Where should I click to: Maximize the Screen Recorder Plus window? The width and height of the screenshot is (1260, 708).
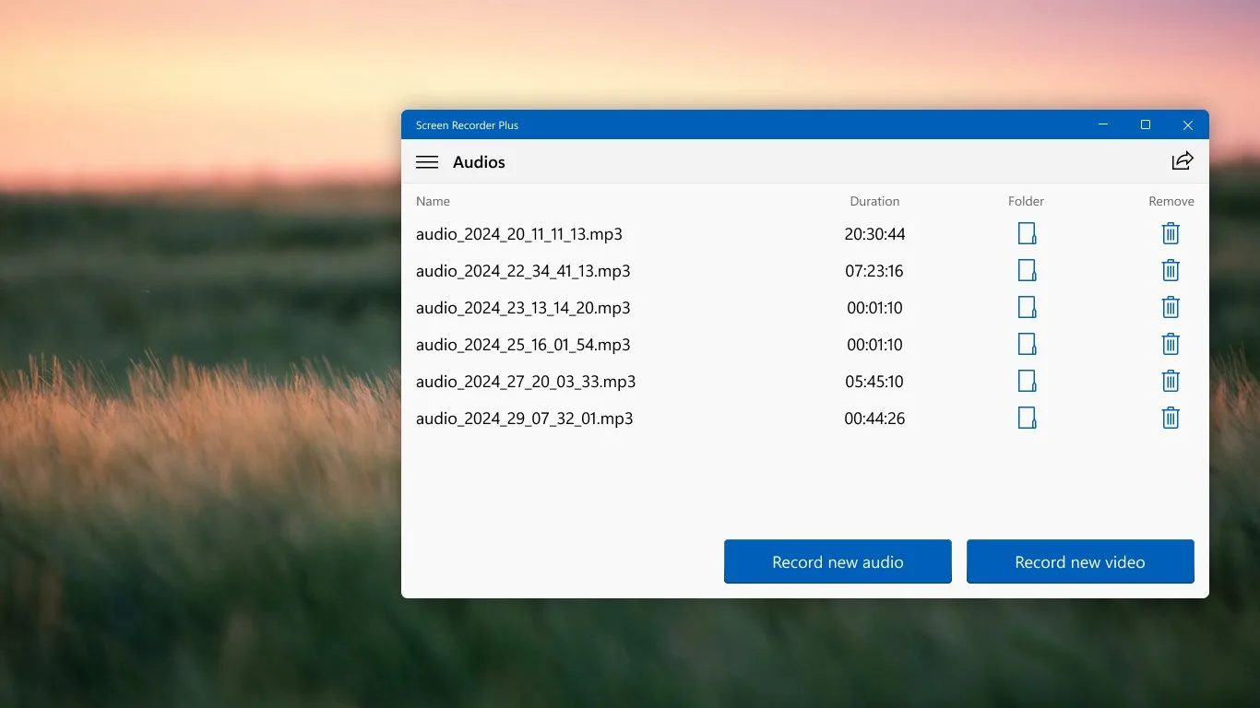point(1146,124)
